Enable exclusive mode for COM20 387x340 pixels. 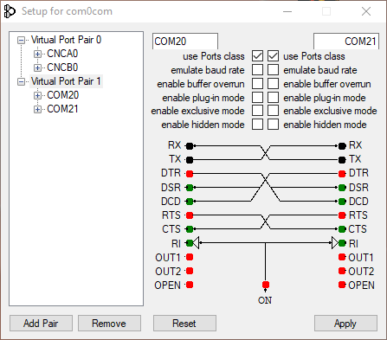click(257, 111)
